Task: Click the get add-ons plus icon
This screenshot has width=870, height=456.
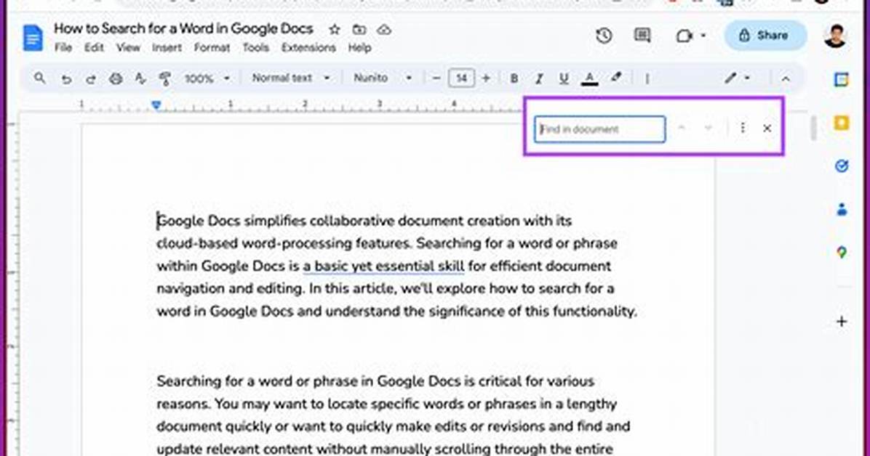Action: (x=842, y=322)
